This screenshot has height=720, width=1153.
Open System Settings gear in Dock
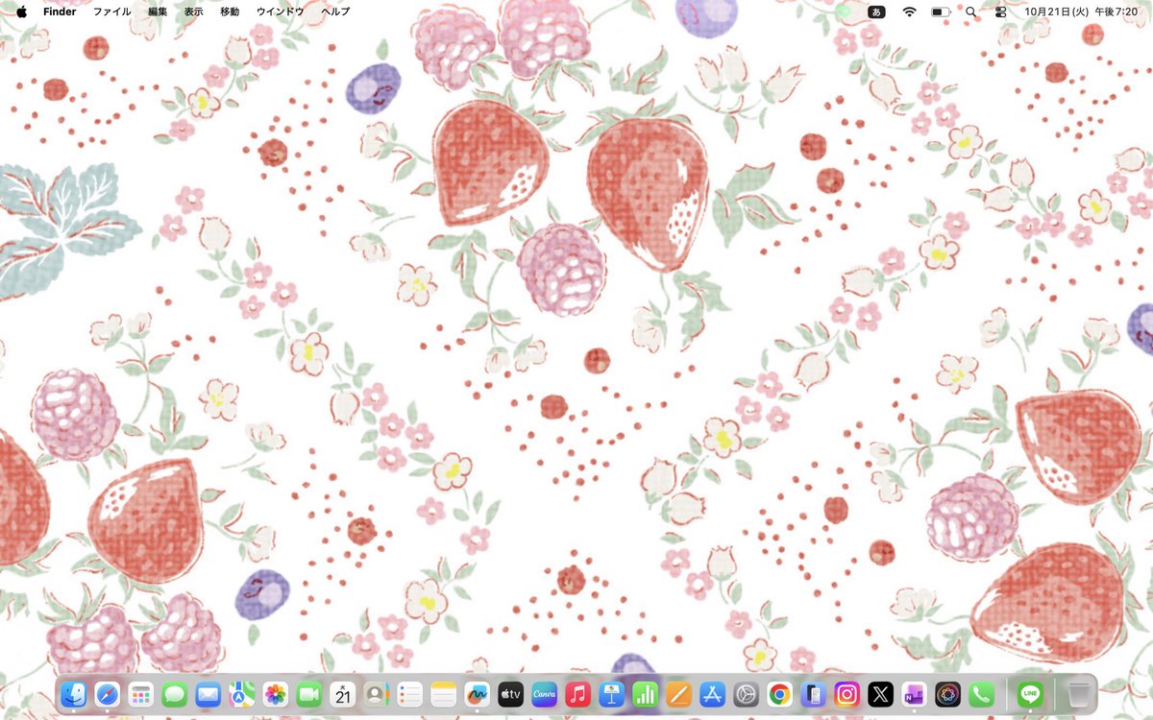click(x=746, y=693)
